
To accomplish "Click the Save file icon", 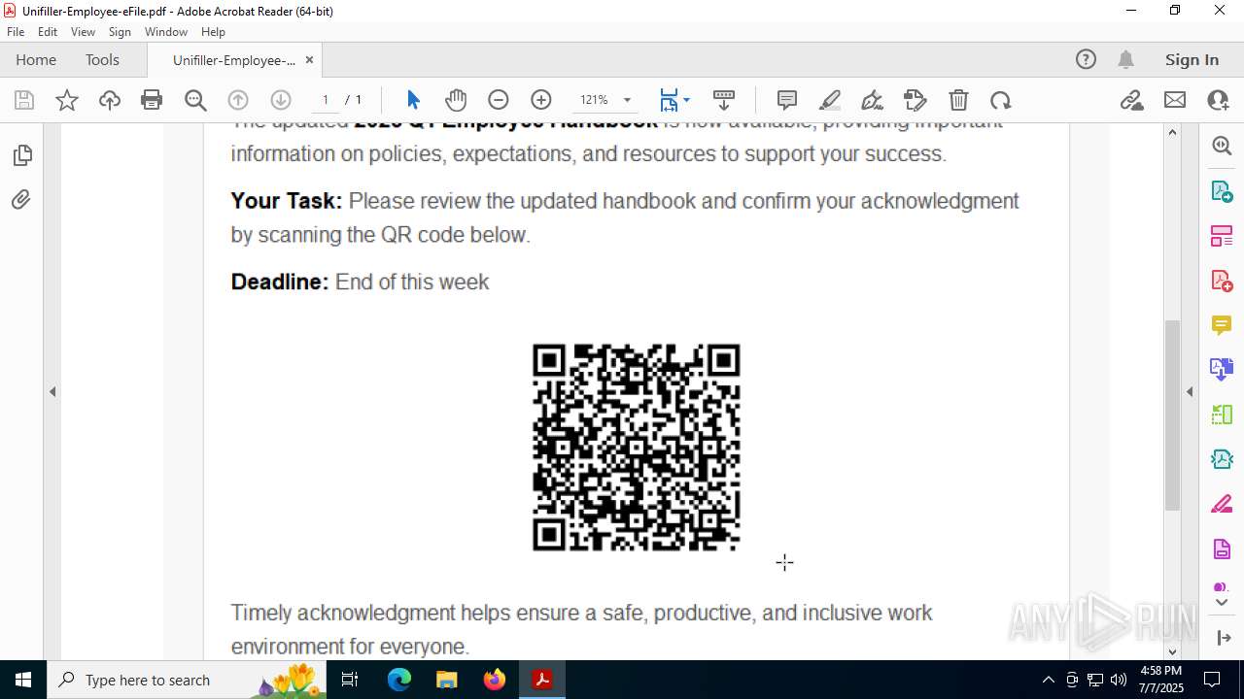I will click(24, 100).
